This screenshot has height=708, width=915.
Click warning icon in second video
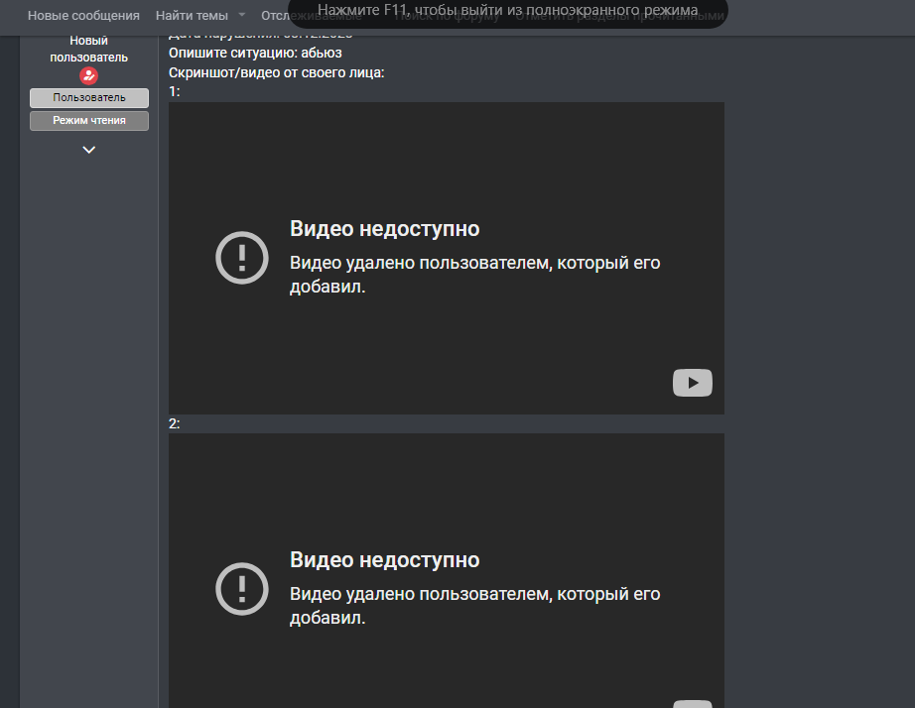241,589
